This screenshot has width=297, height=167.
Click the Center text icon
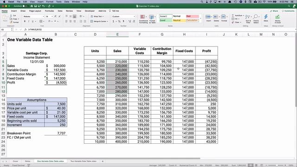[x=71, y=21]
